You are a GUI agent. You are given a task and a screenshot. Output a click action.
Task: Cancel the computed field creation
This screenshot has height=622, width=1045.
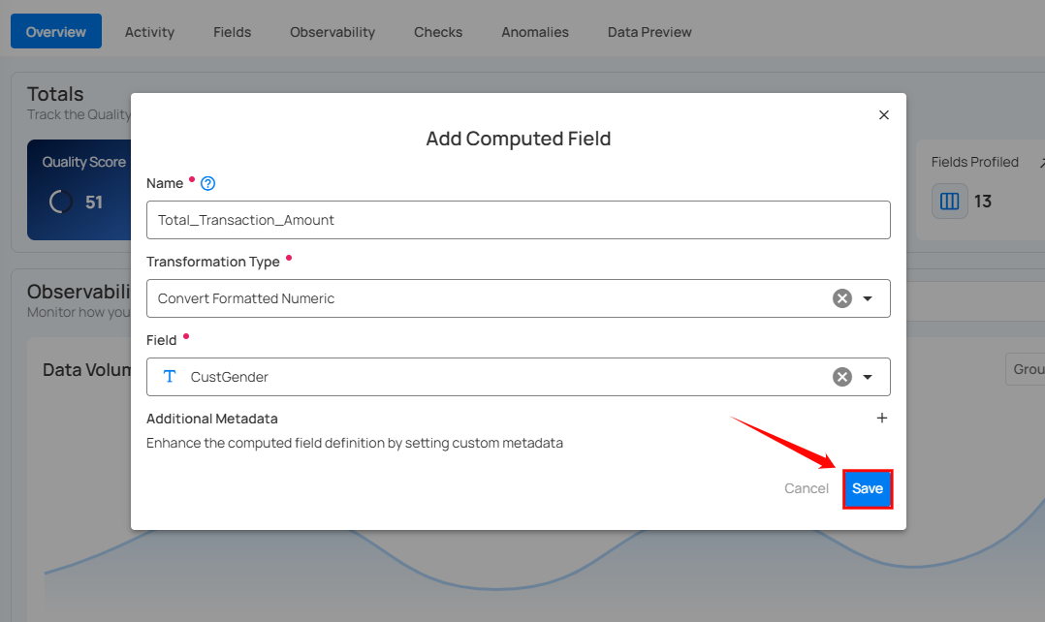point(806,488)
